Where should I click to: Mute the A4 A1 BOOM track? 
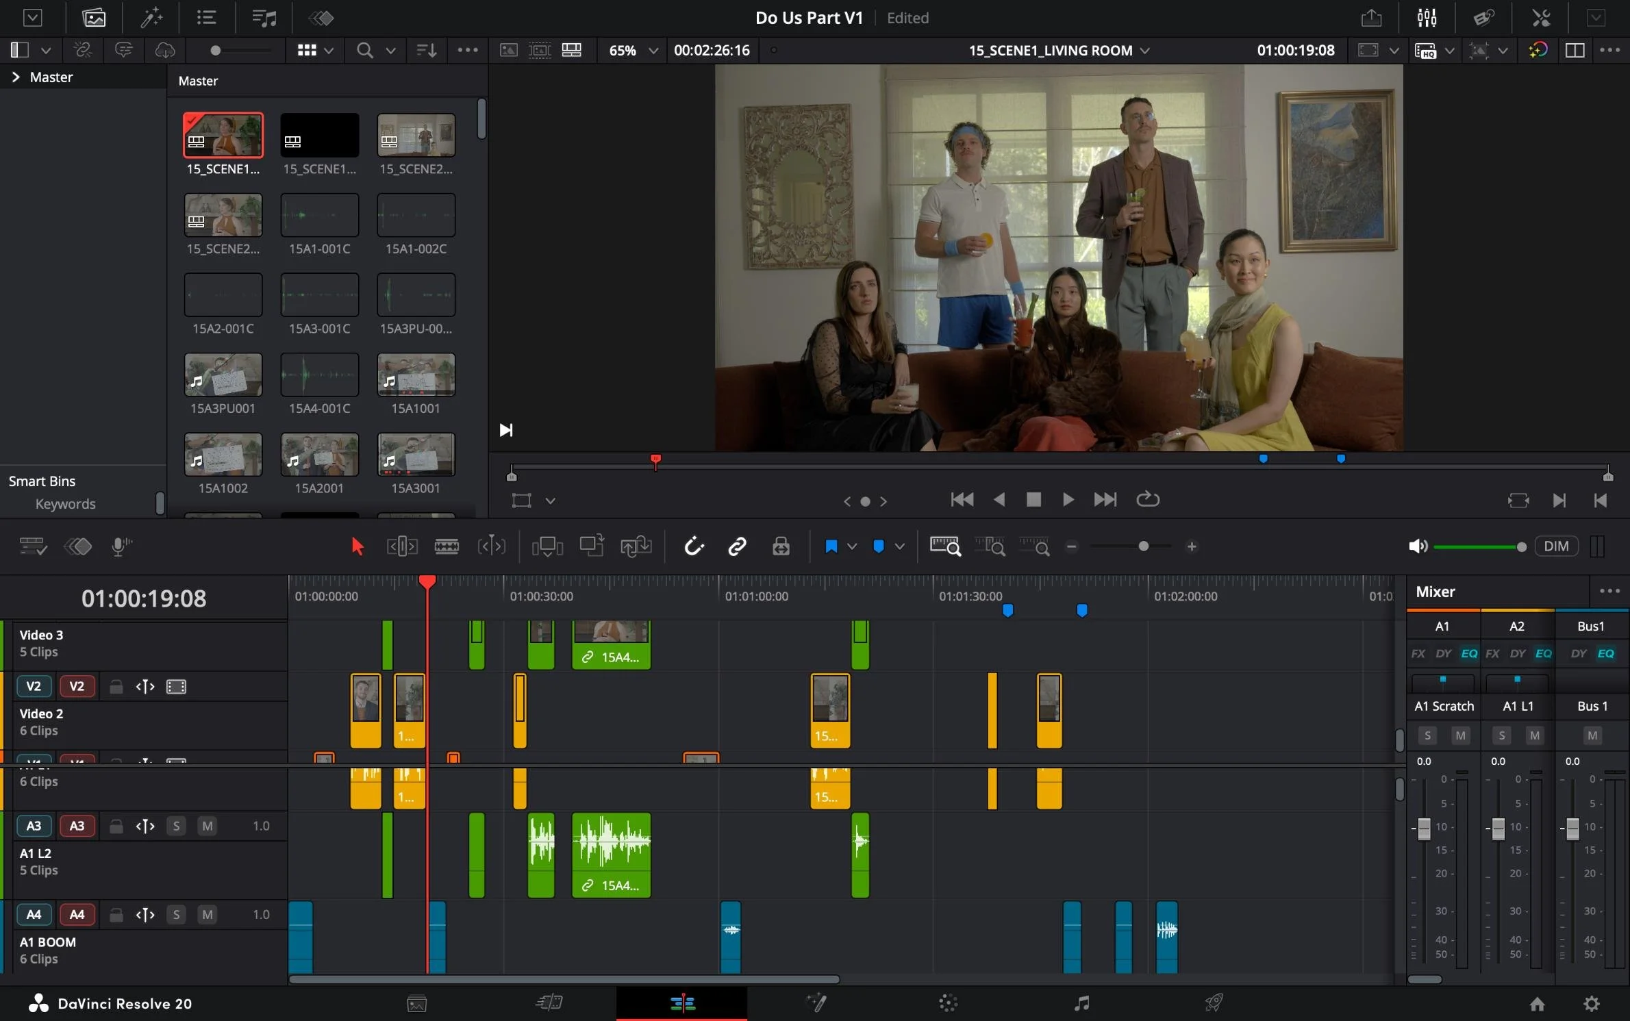[x=207, y=915]
